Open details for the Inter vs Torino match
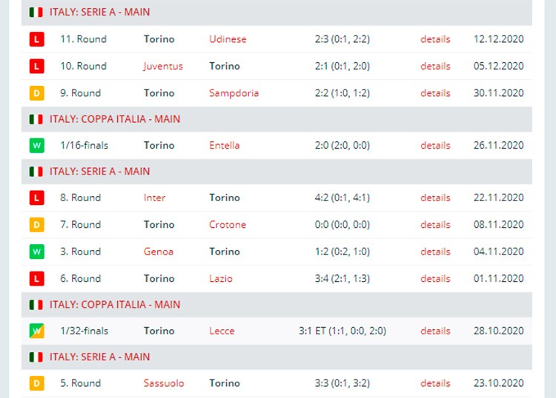The image size is (556, 398). pyautogui.click(x=435, y=198)
